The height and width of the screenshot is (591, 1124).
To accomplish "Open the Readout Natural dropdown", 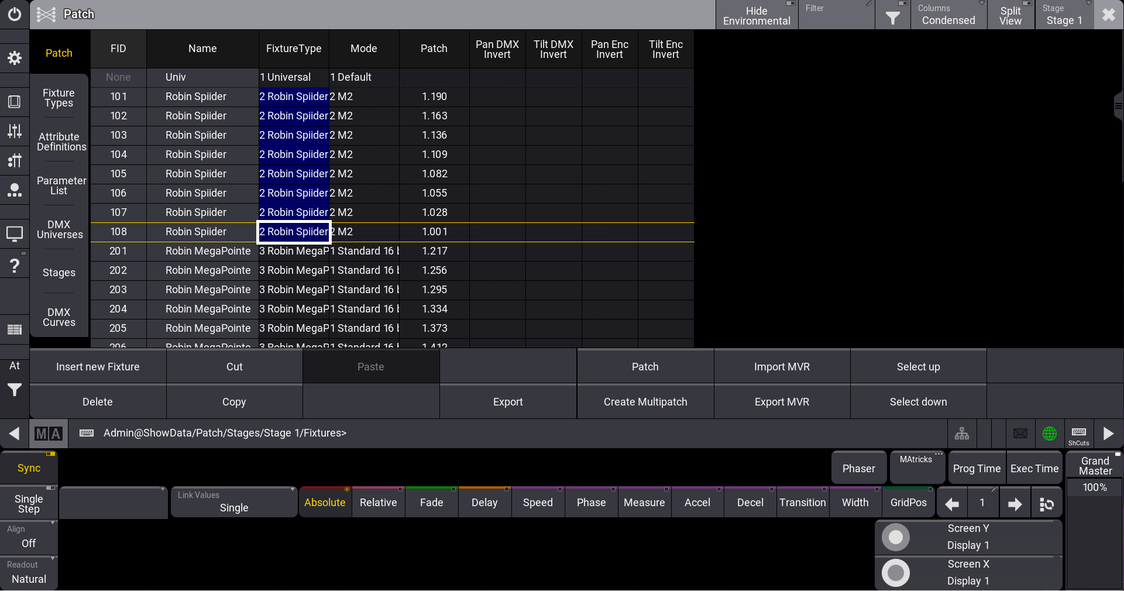I will coord(29,572).
